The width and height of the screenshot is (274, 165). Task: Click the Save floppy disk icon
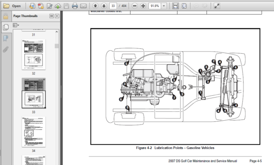tap(66, 6)
